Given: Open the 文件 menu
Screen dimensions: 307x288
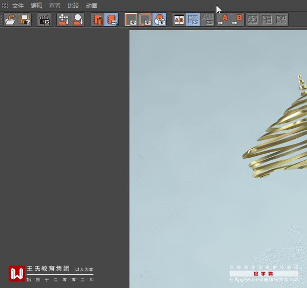Looking at the screenshot, I should pos(18,6).
